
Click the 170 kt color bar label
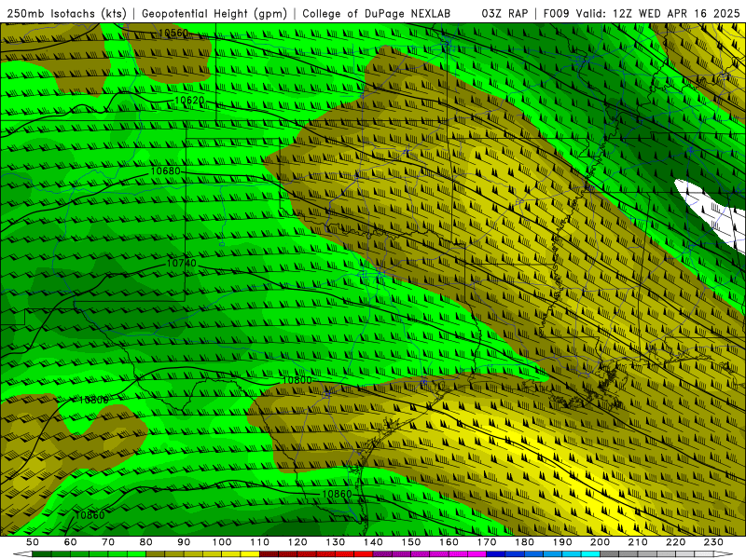[x=487, y=542]
